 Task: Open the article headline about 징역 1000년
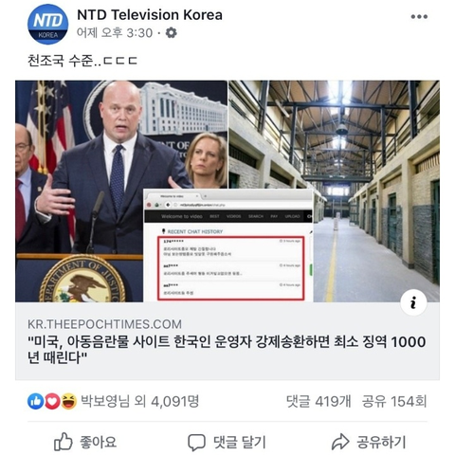click(227, 350)
